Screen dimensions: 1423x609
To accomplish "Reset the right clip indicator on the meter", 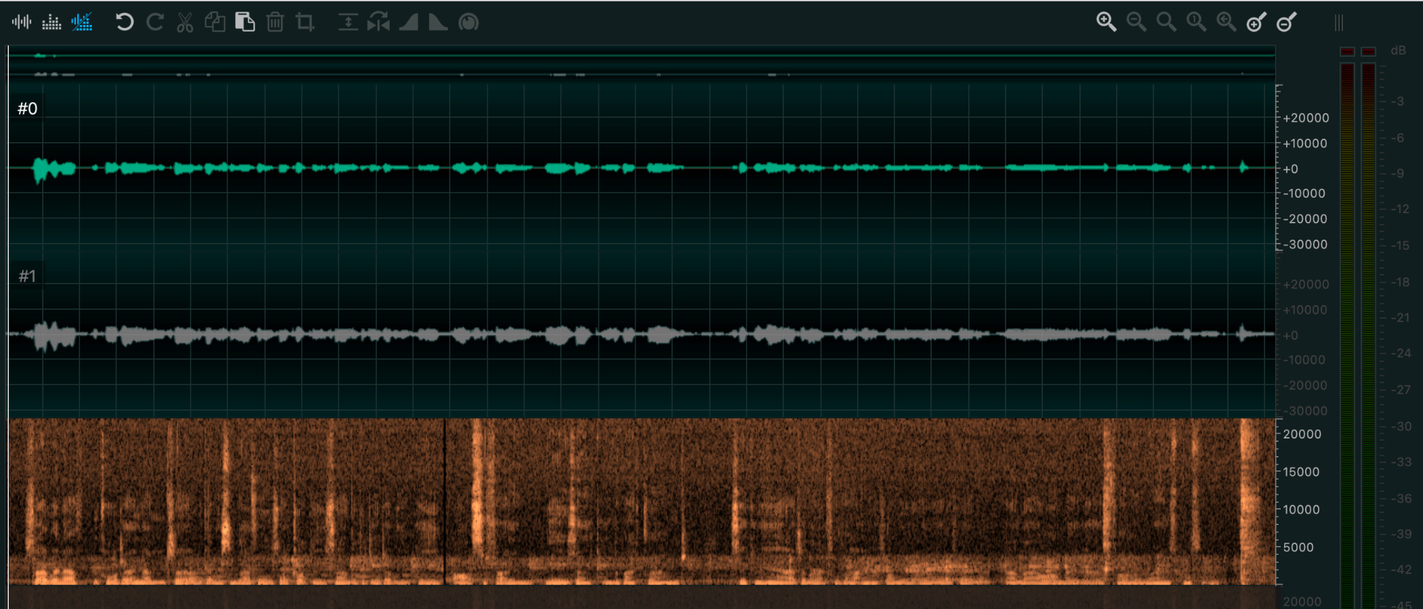I will tap(1369, 51).
